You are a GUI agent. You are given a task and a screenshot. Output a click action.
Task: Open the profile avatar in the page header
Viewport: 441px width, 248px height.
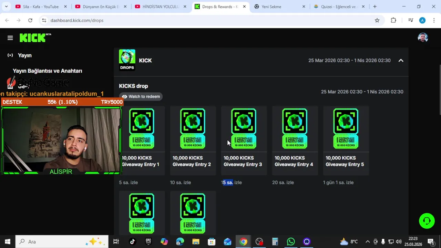(423, 38)
